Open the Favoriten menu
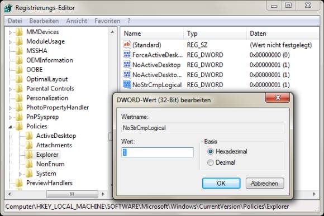The height and width of the screenshot is (216, 324). coord(107,21)
